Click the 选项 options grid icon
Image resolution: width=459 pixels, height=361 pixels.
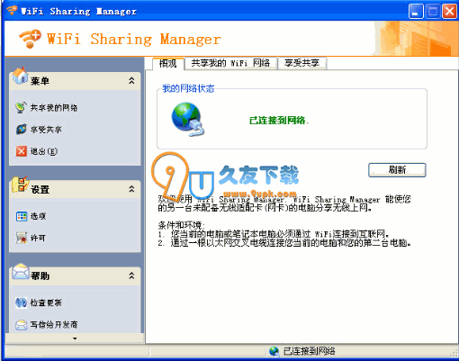pos(22,216)
